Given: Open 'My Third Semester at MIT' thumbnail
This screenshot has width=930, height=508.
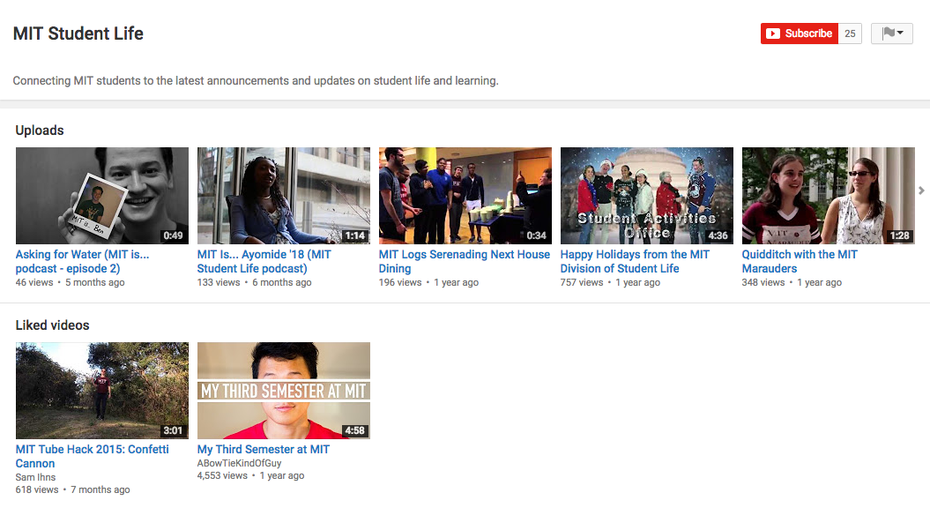Looking at the screenshot, I should click(x=284, y=391).
